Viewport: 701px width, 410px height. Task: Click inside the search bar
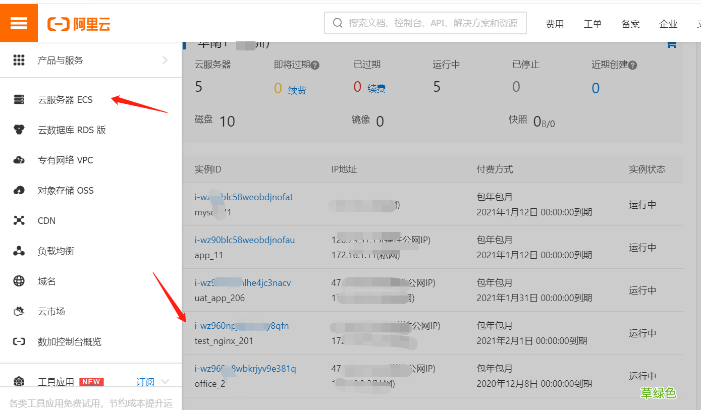click(x=425, y=23)
